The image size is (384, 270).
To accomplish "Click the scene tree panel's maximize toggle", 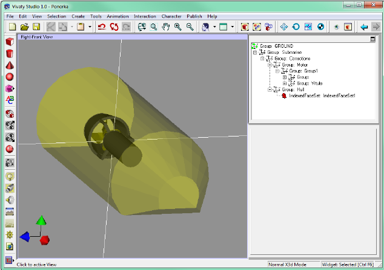I will coord(372,39).
